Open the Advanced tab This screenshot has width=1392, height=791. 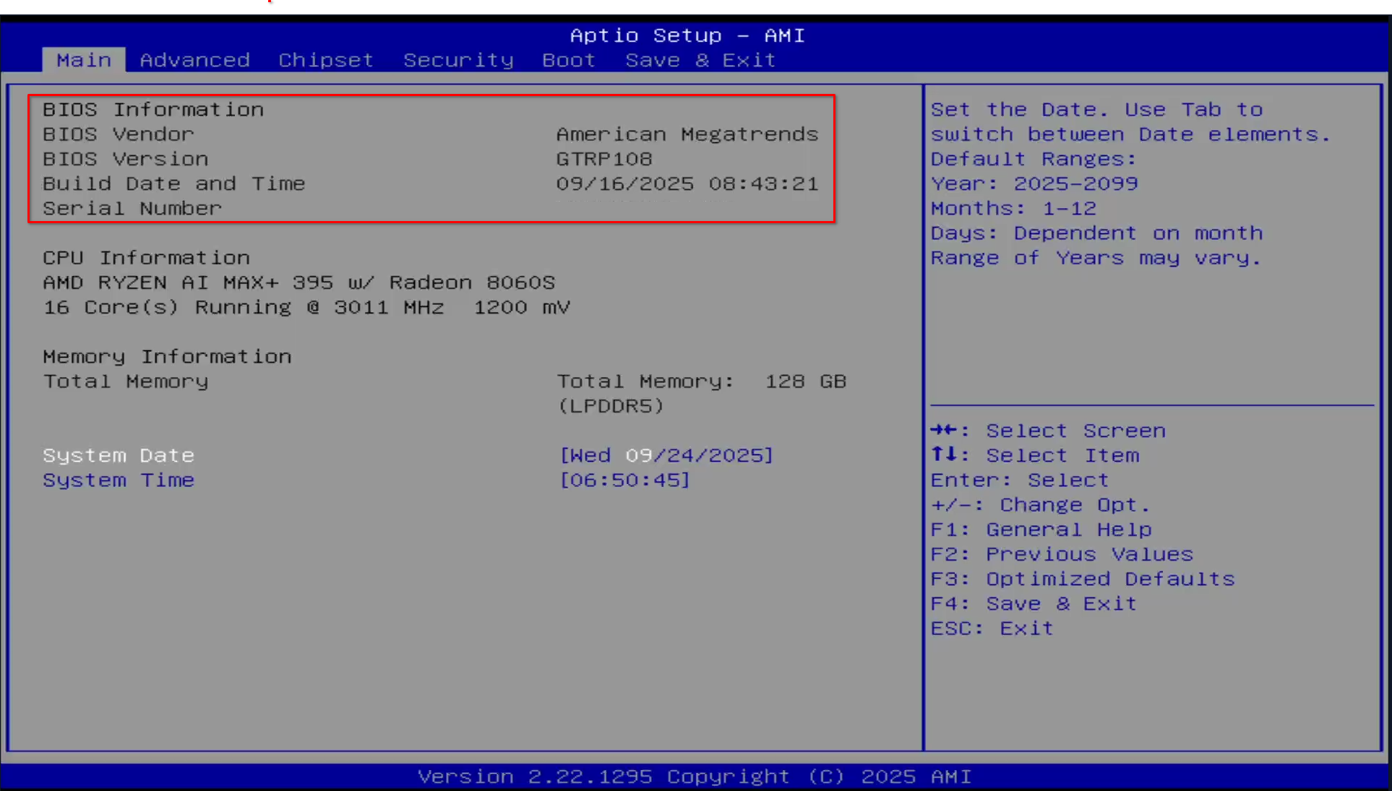point(195,60)
